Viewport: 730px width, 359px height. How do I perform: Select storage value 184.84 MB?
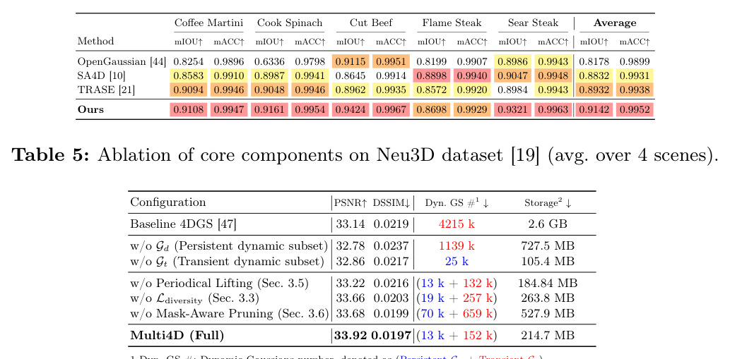[x=548, y=284]
